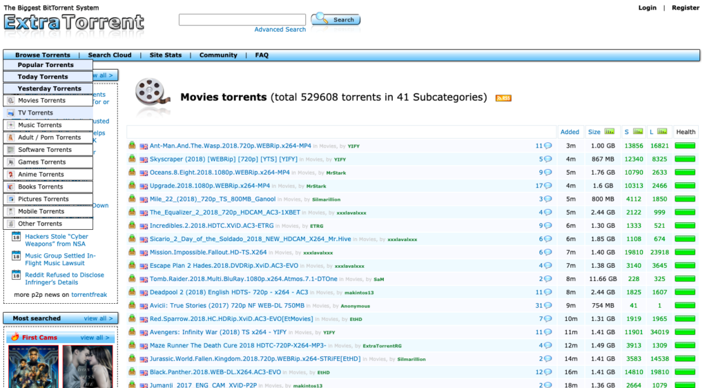This screenshot has height=388, width=707.
Task: Sort by leechers using L chart icon
Action: (x=662, y=131)
